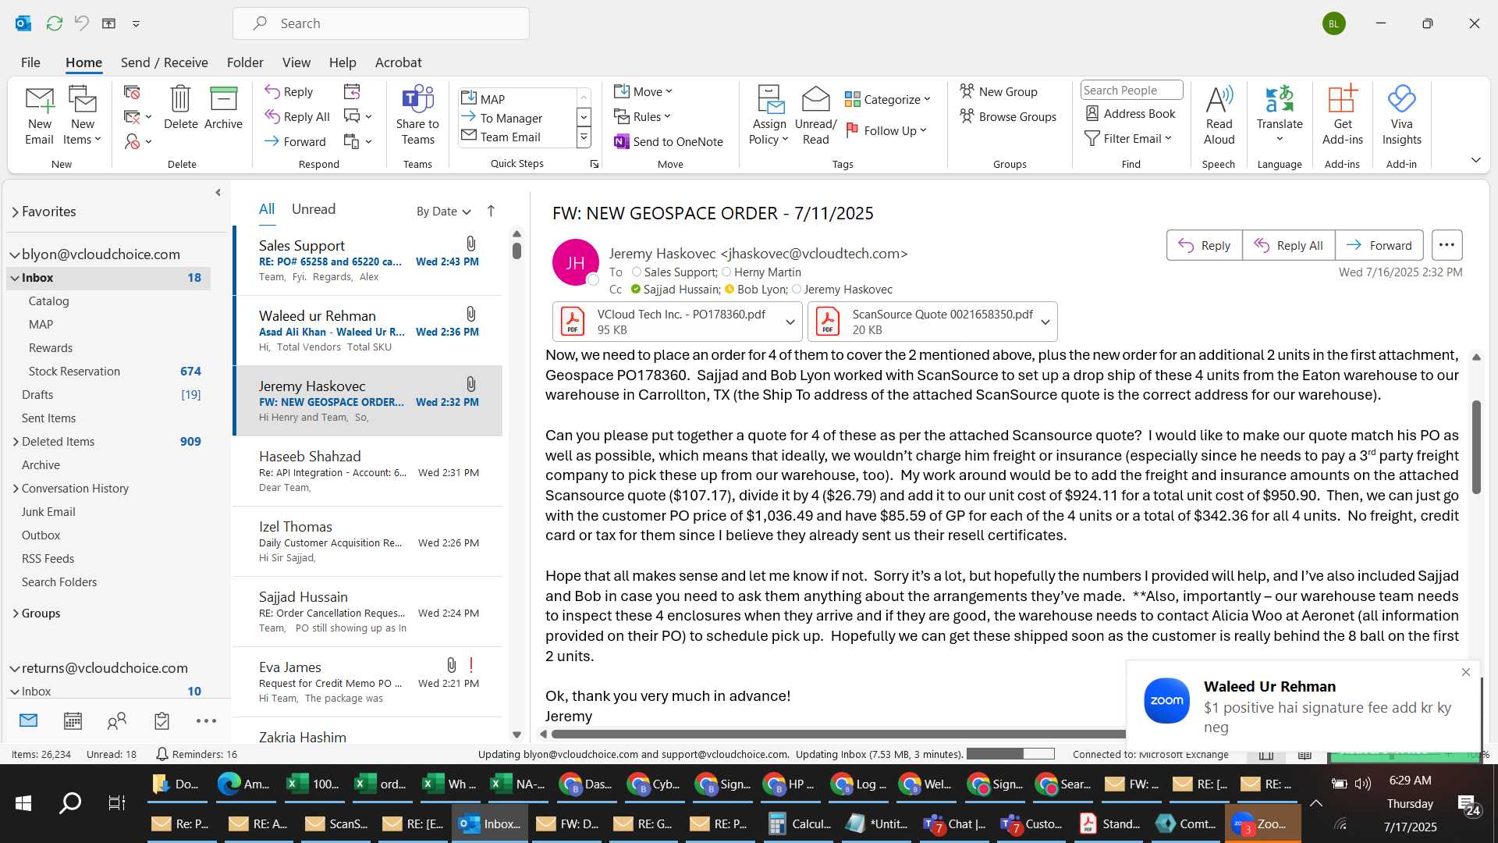This screenshot has height=843, width=1498.
Task: Open the Help ribbon tab
Action: (343, 62)
